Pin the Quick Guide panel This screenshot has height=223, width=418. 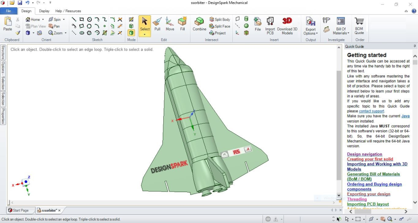pos(415,46)
